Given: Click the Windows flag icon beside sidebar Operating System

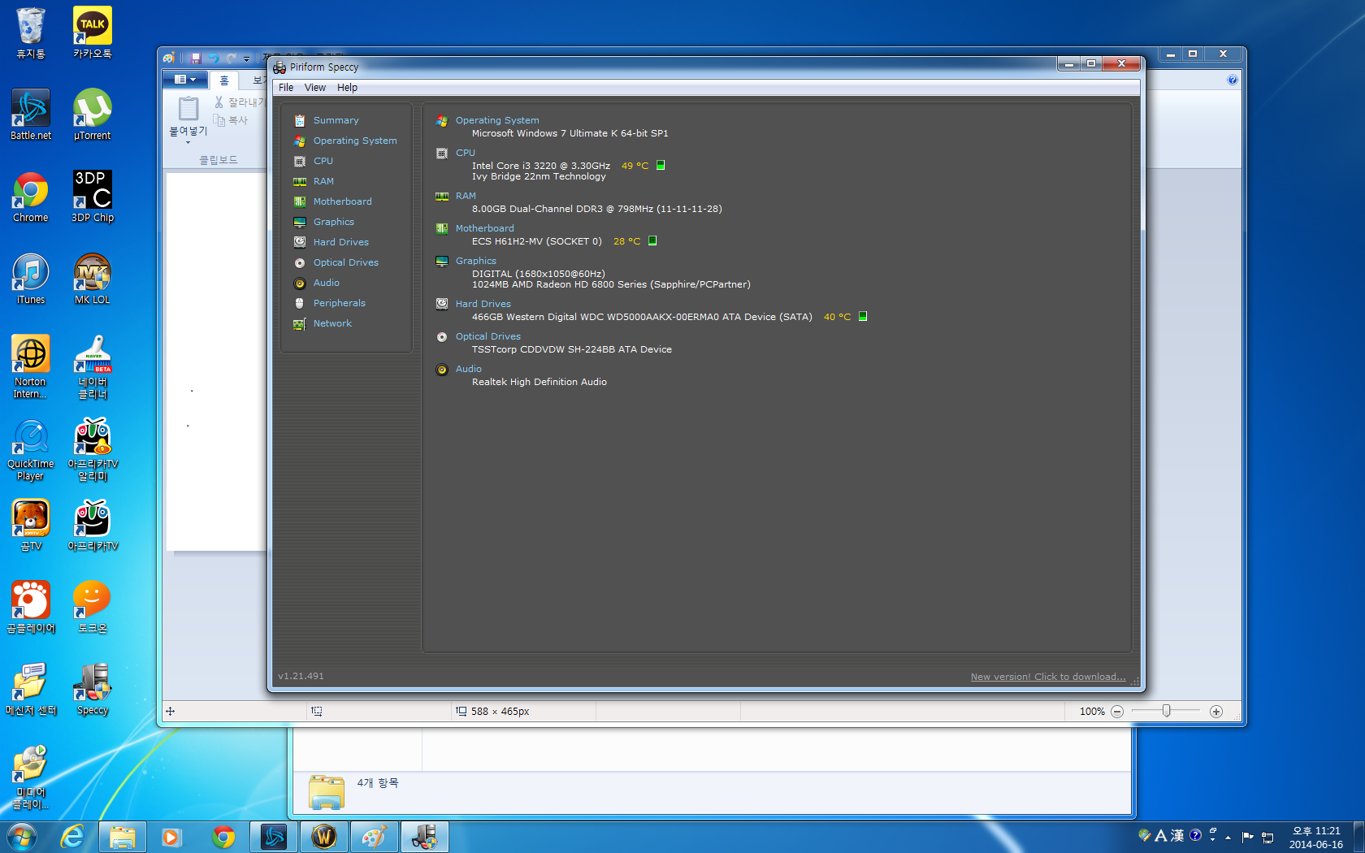Looking at the screenshot, I should pos(300,141).
